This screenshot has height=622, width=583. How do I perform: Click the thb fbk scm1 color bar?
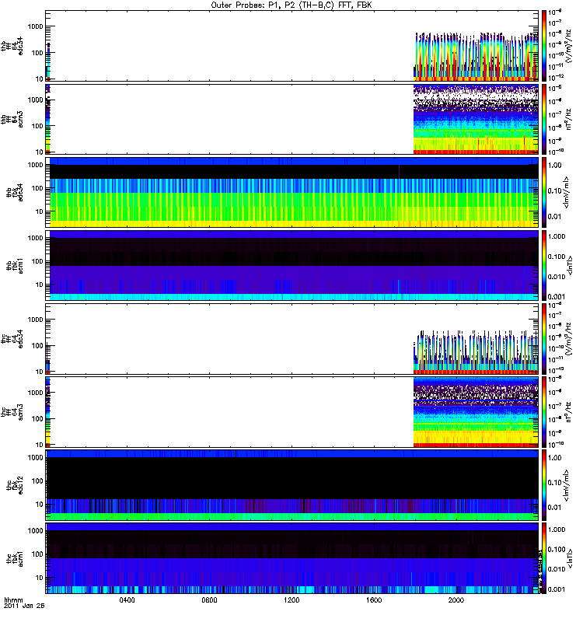point(544,265)
